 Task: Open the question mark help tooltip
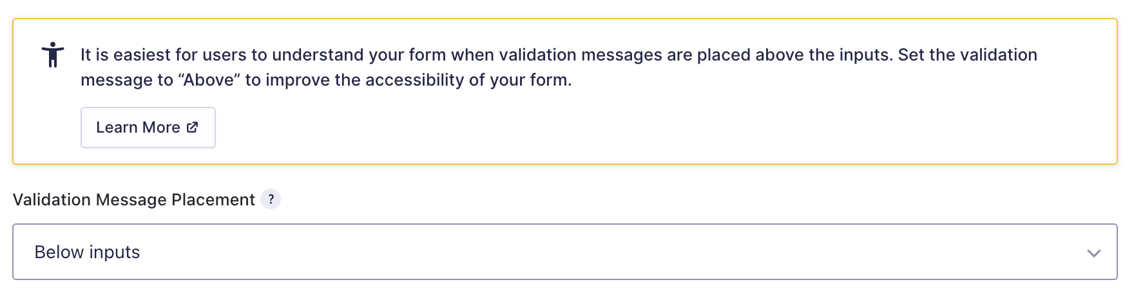click(271, 200)
